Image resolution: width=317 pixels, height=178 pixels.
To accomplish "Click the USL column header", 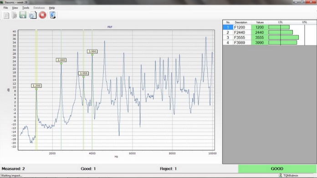I will [x=304, y=22].
